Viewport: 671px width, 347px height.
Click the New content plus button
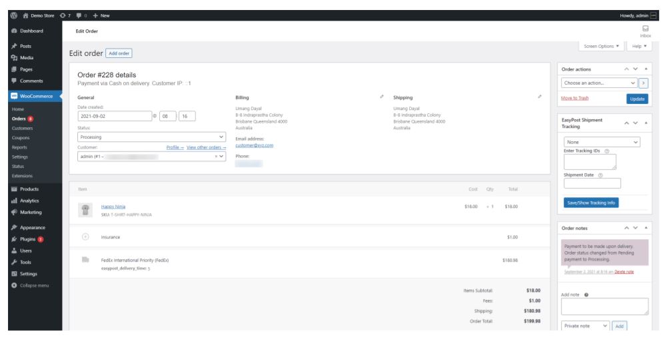click(101, 15)
